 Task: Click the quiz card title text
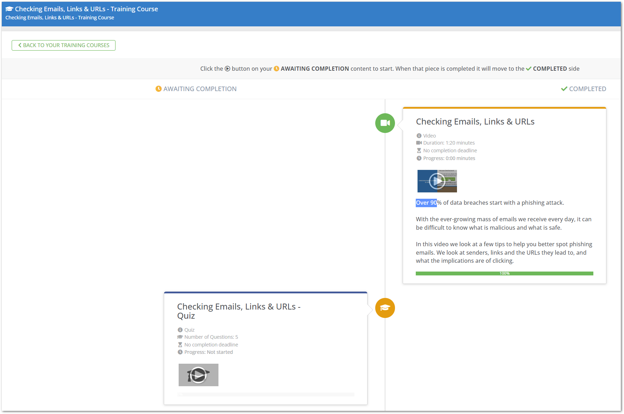[239, 311]
